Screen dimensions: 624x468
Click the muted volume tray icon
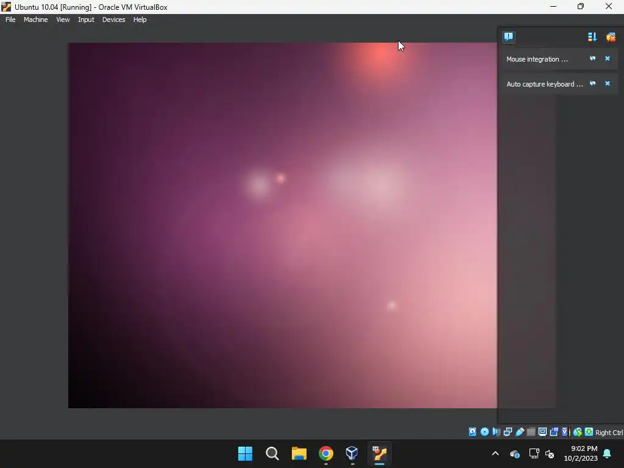coord(550,453)
